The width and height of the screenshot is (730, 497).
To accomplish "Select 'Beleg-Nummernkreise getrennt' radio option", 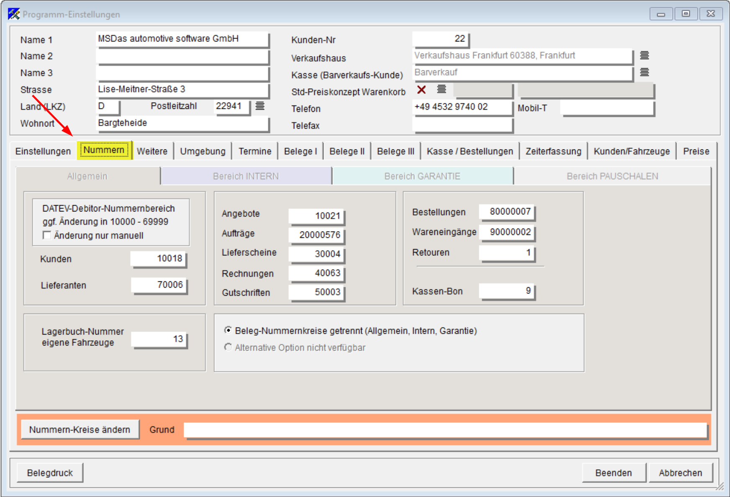I will [228, 330].
